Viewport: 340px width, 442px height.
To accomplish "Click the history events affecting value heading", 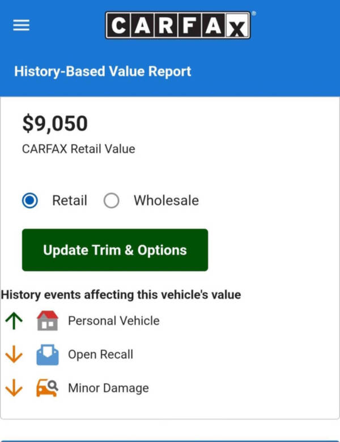I will (121, 295).
